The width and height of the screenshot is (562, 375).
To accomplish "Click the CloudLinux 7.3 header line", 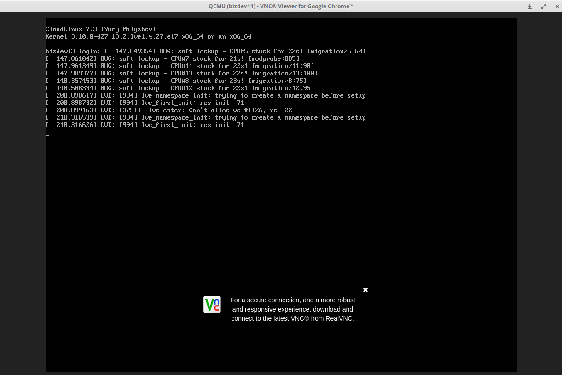I will pos(100,29).
